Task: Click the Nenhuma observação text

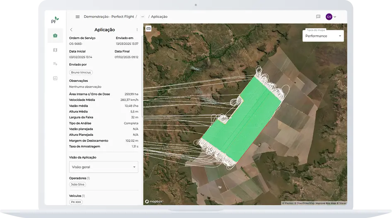Action: coord(85,87)
